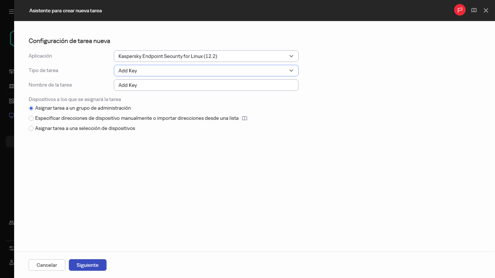The height and width of the screenshot is (278, 495).
Task: Click the settings sliders icon in sidebar
Action: pyautogui.click(x=11, y=248)
